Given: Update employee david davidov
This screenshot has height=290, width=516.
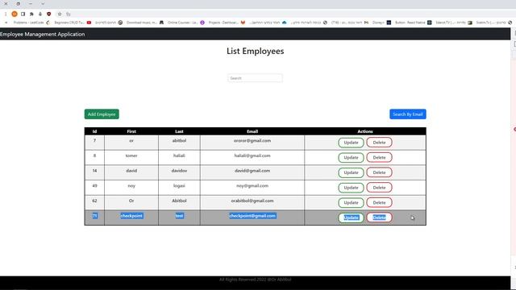Looking at the screenshot, I should click(351, 172).
